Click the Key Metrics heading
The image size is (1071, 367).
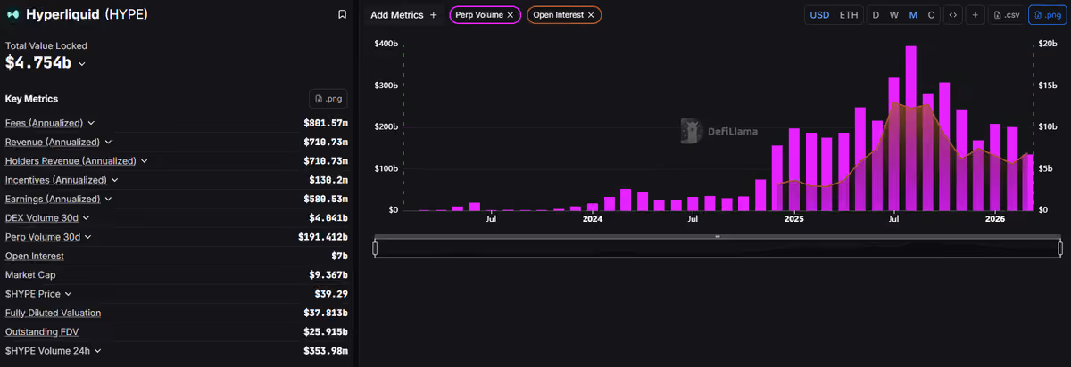point(31,99)
